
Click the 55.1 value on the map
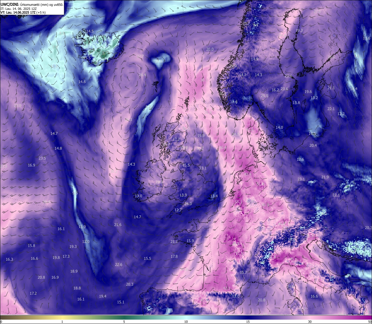tap(239, 202)
